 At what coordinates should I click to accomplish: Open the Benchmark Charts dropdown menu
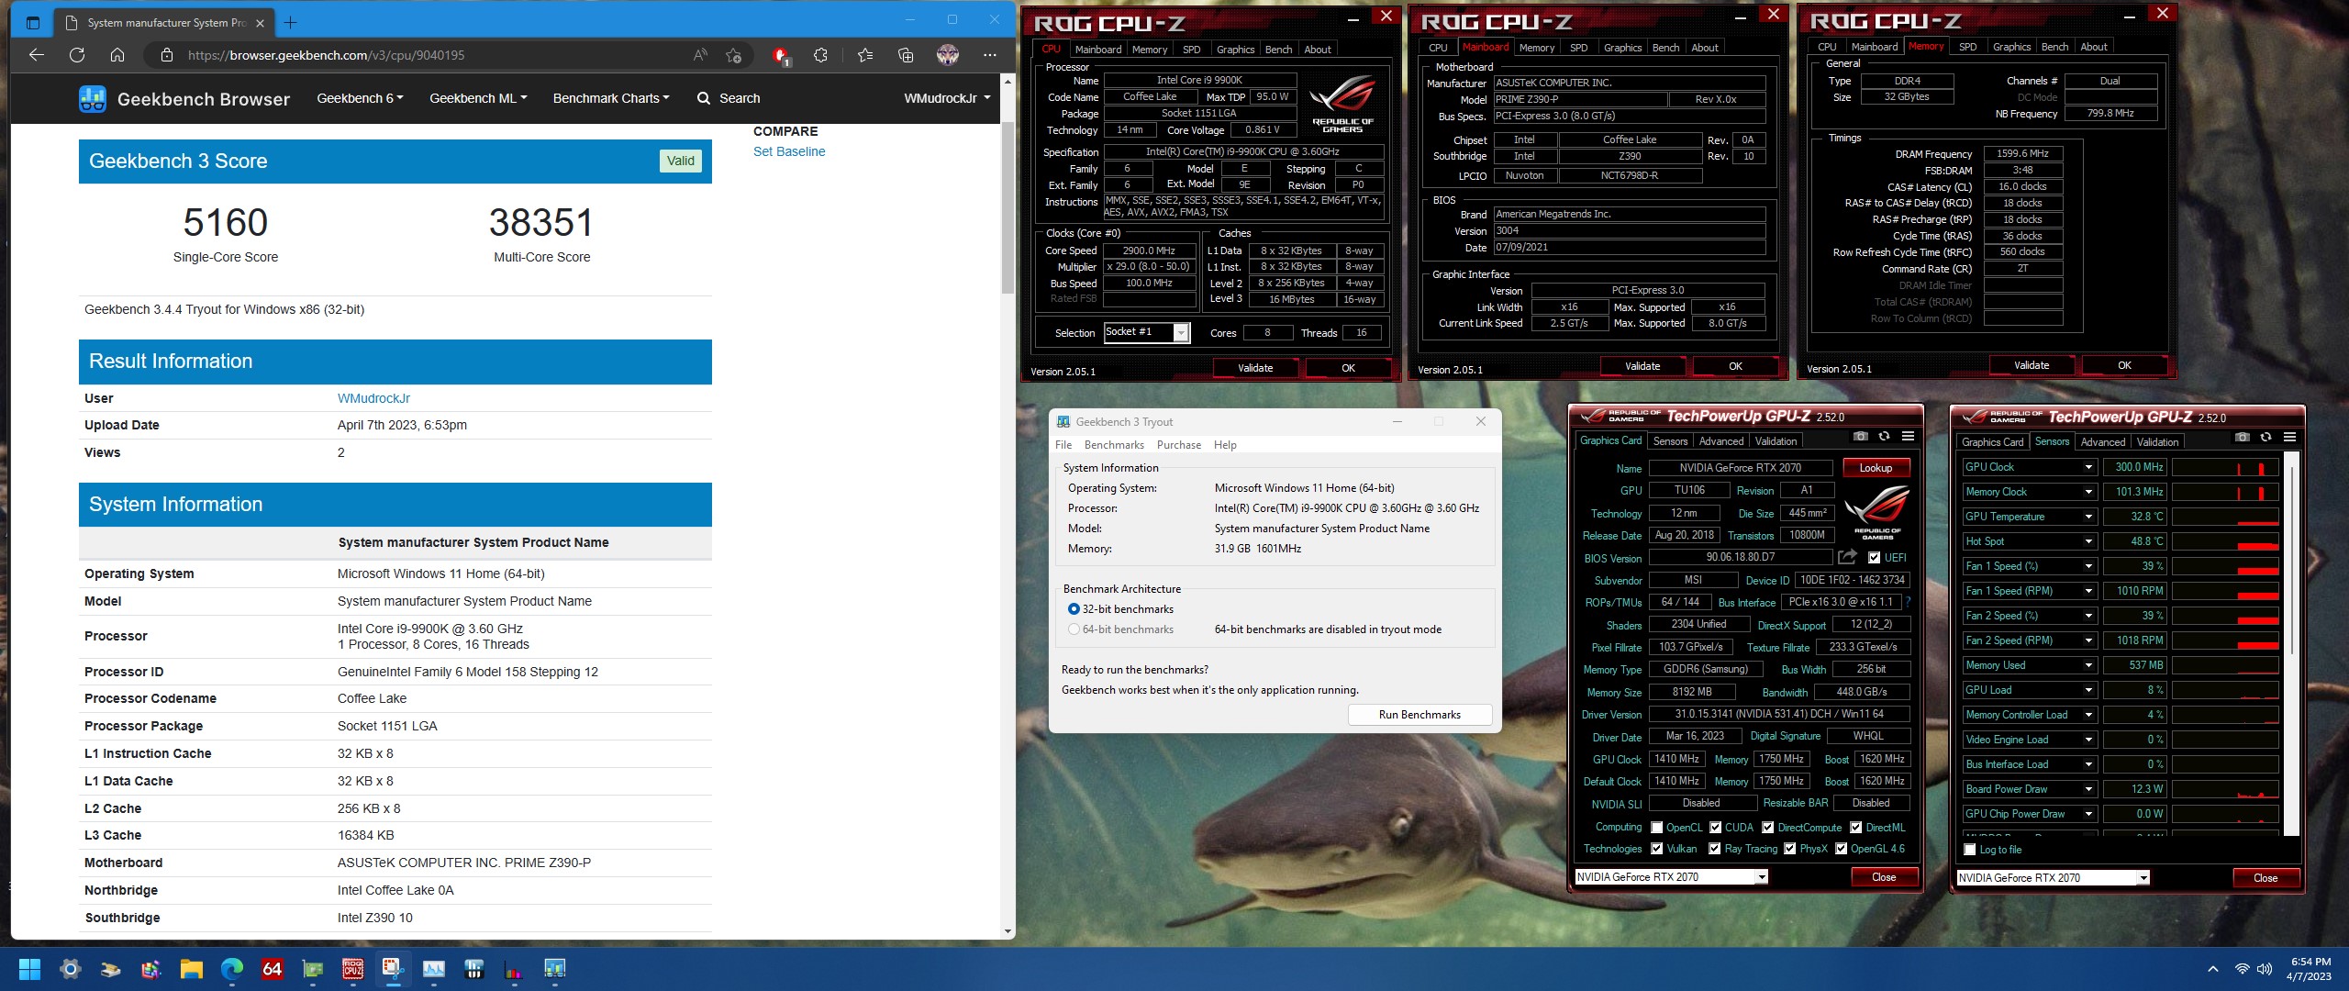[x=611, y=98]
